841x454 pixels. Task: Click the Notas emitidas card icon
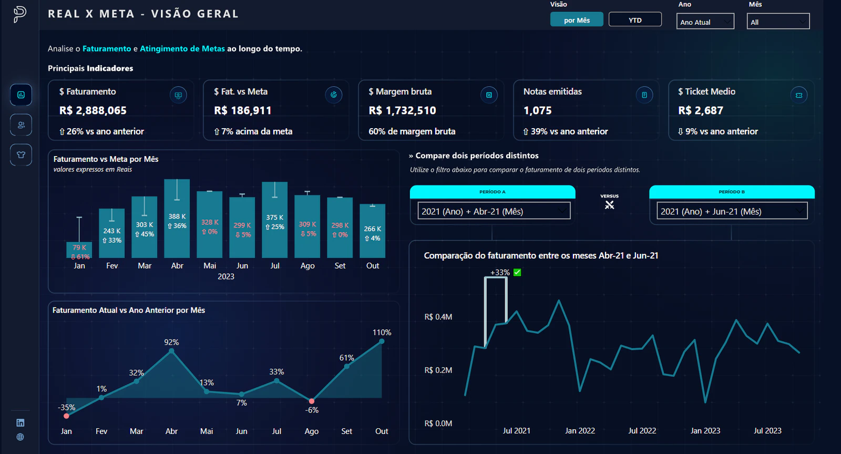[x=644, y=95]
